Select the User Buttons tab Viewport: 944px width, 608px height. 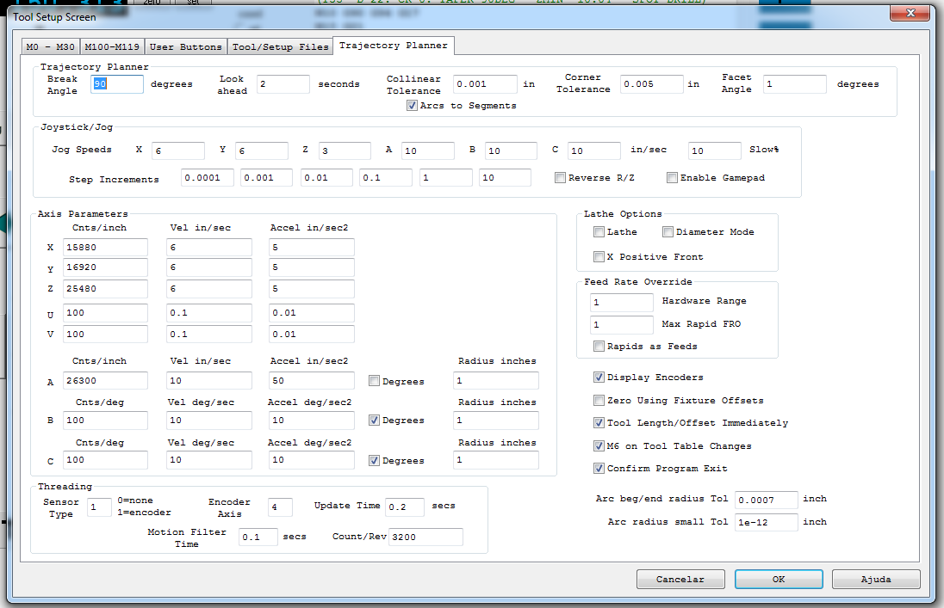click(x=184, y=46)
